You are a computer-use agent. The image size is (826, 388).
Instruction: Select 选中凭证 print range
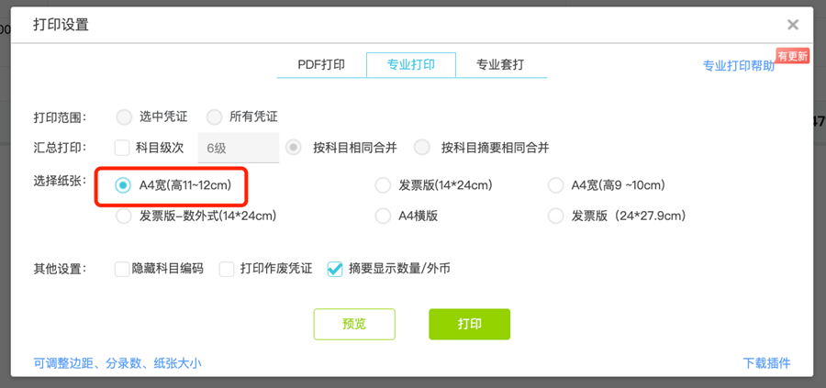(x=124, y=117)
